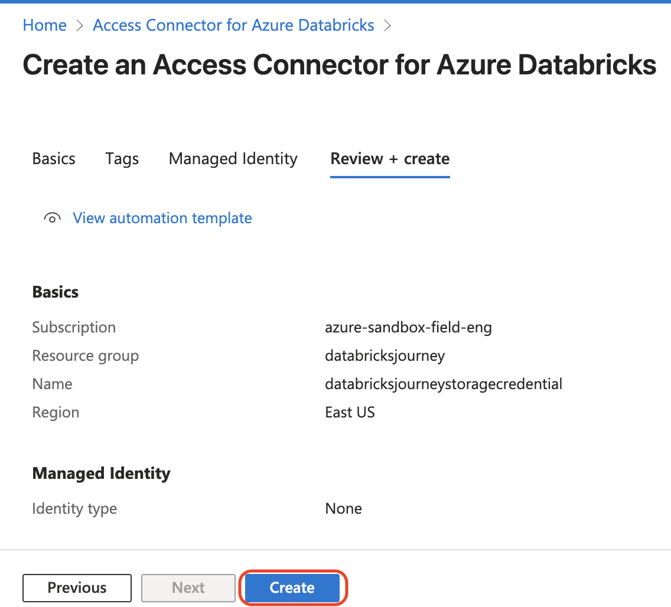Click the name value databricksjourneystoragecredential
Viewport: 671px width, 607px height.
click(x=443, y=384)
